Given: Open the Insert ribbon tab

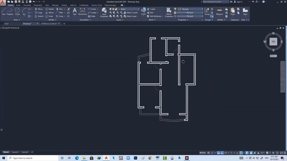Looking at the screenshot, I should pyautogui.click(x=18, y=5).
